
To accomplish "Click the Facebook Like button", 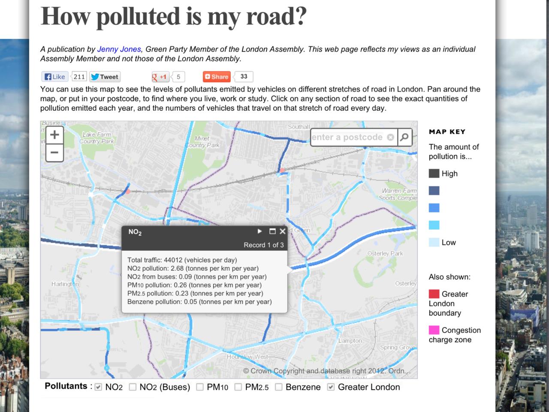I will (x=54, y=77).
